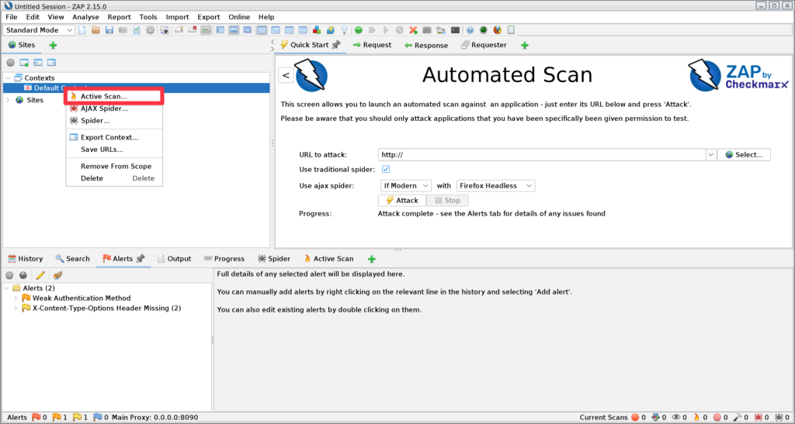Image resolution: width=795 pixels, height=424 pixels.
Task: Choose AJAX Spider... from the context menu
Action: [x=114, y=109]
